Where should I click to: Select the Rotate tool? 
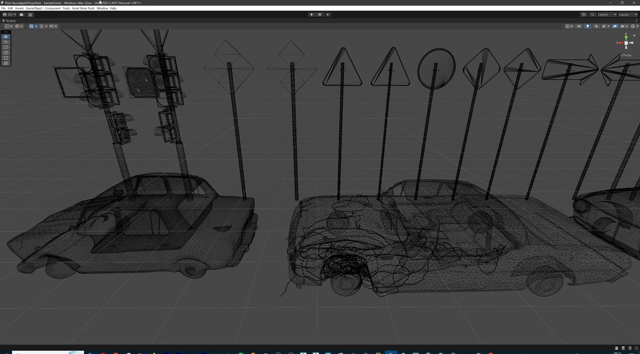coord(5,48)
